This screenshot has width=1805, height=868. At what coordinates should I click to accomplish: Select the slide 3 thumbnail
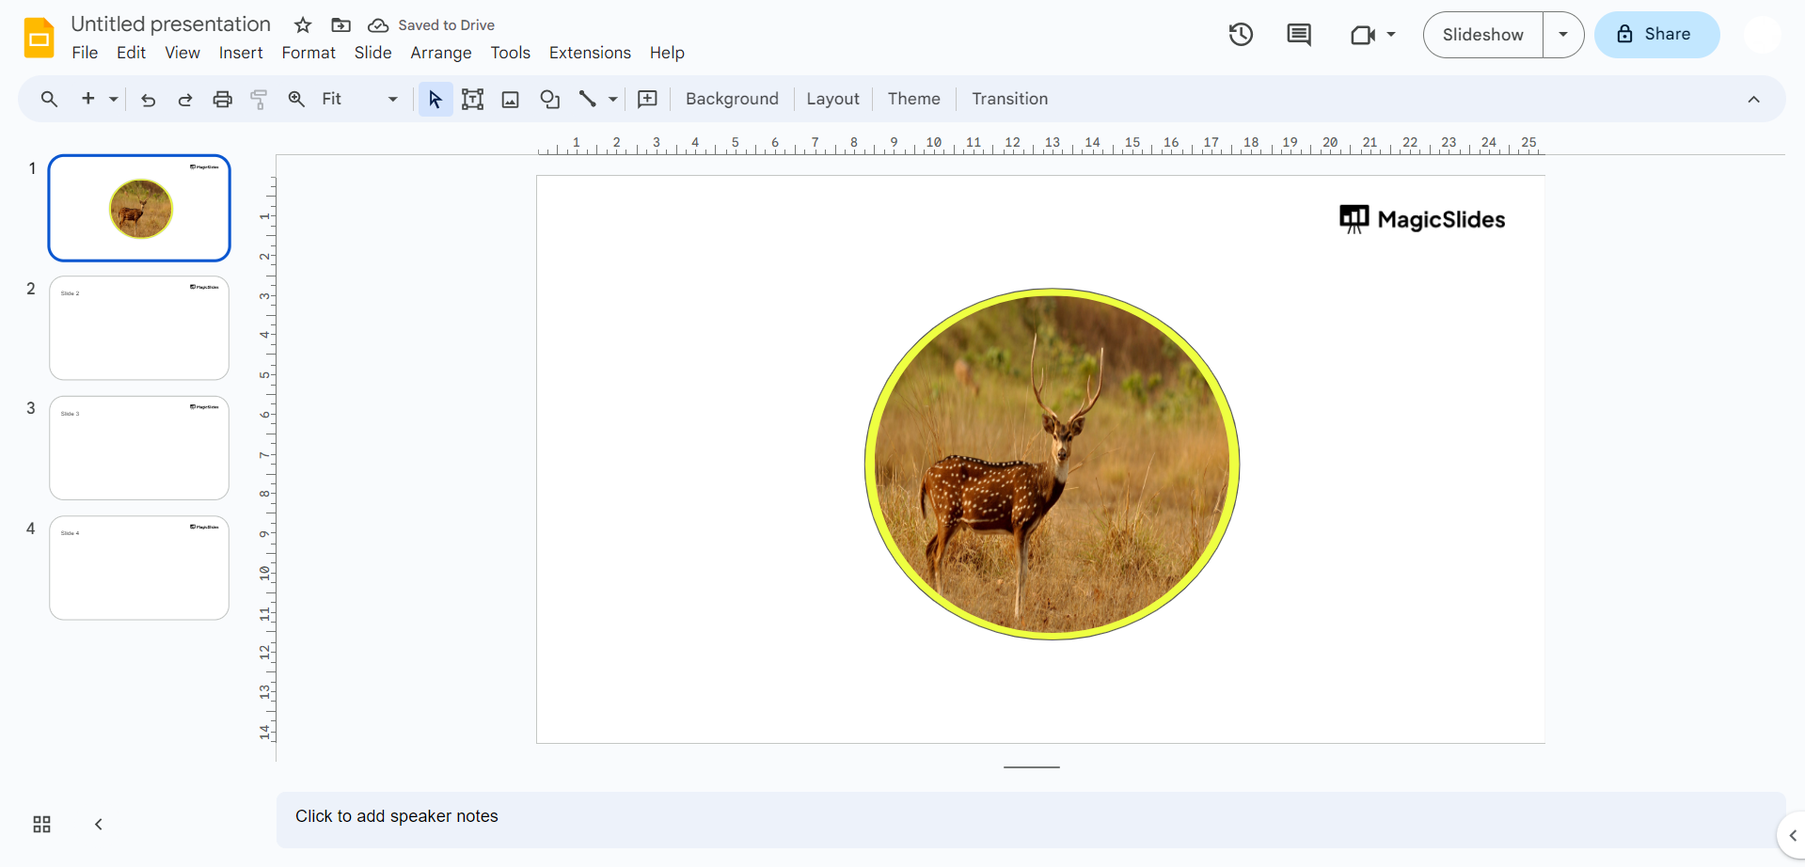[139, 448]
